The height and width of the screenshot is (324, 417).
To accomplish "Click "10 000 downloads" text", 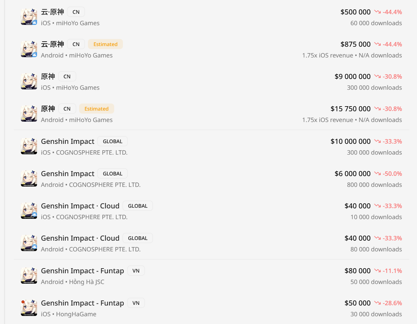I will click(376, 217).
